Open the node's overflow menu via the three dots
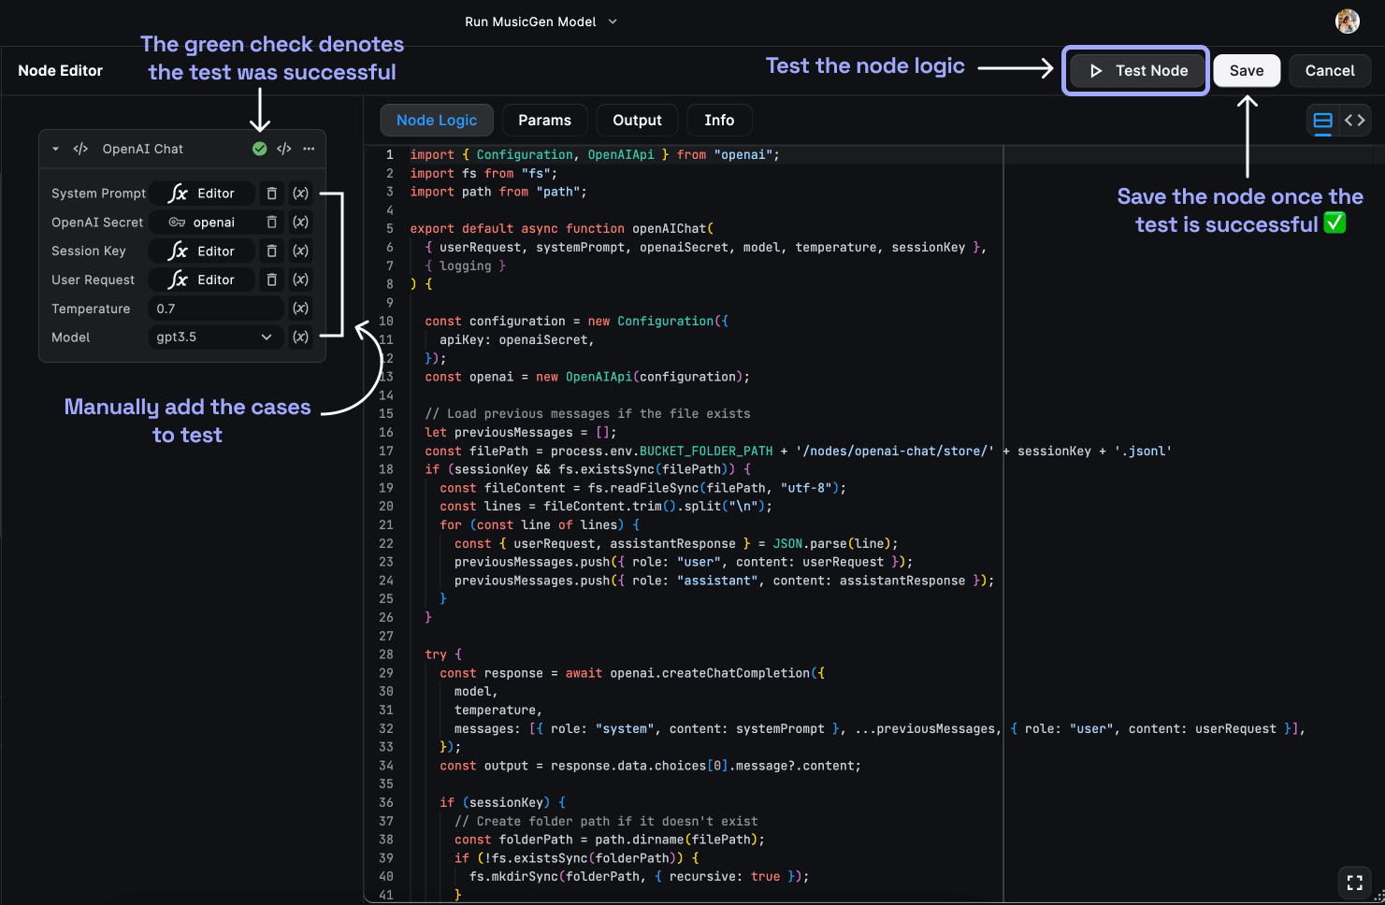This screenshot has width=1385, height=905. [x=309, y=148]
